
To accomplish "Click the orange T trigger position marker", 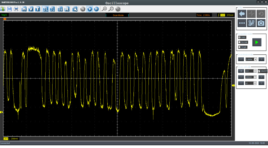I will [x=5, y=19].
